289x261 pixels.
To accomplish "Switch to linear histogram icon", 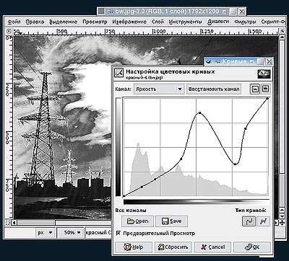I will click(x=255, y=89).
